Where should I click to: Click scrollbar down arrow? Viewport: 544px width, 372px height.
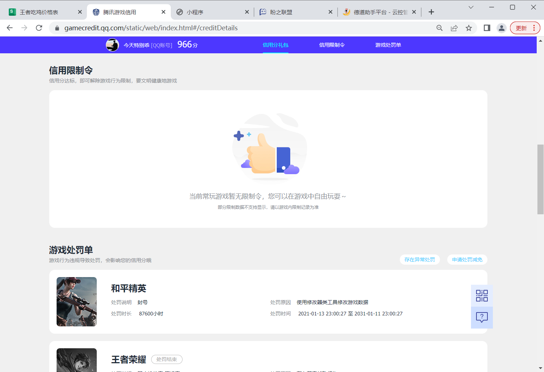coord(540,368)
